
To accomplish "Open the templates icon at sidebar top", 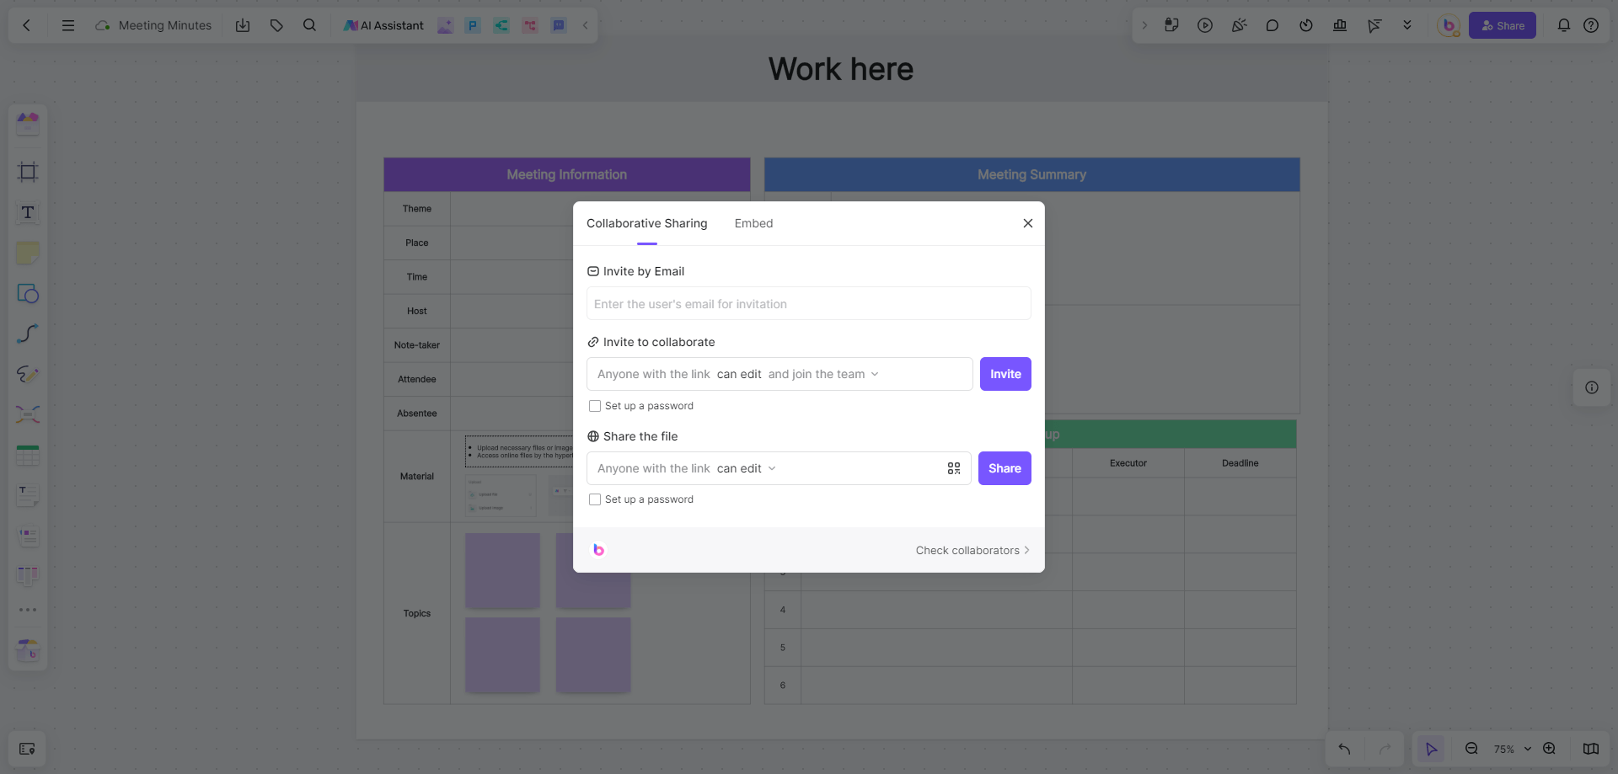I will coord(28,123).
